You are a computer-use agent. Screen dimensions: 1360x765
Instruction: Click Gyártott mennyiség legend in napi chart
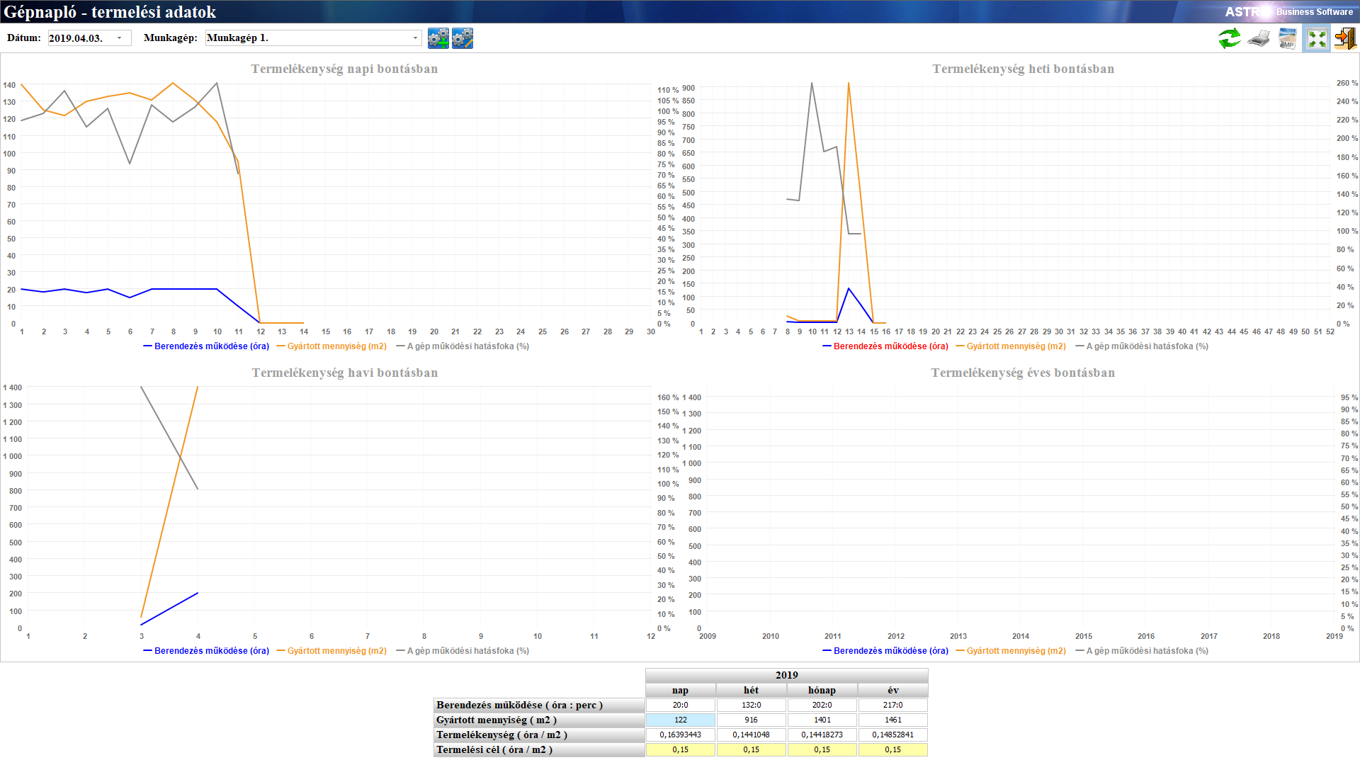[331, 346]
